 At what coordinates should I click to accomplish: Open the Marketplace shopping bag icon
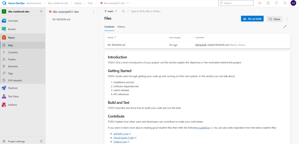pos(268,3)
